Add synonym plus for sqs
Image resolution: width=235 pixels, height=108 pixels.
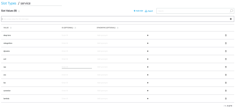pos(148,67)
